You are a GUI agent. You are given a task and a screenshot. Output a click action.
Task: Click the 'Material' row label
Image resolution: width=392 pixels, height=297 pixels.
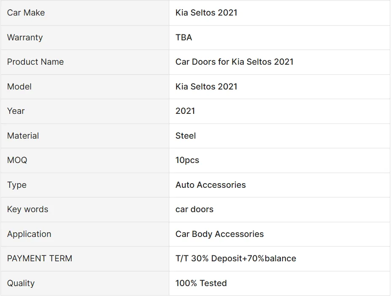coord(23,136)
